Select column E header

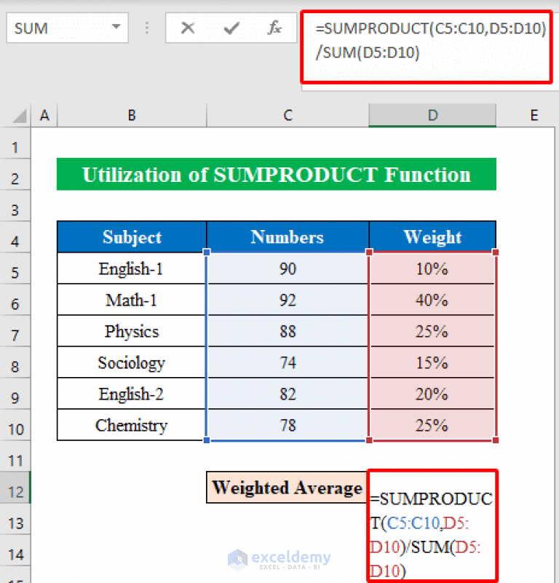534,116
